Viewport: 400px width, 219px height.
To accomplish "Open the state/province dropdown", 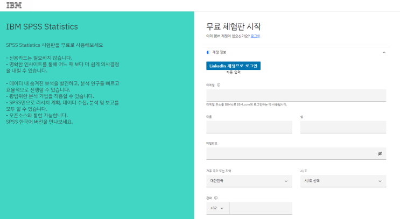I will [343, 181].
